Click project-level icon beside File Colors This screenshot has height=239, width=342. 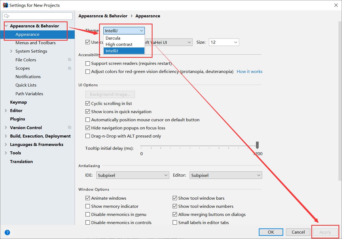69,60
